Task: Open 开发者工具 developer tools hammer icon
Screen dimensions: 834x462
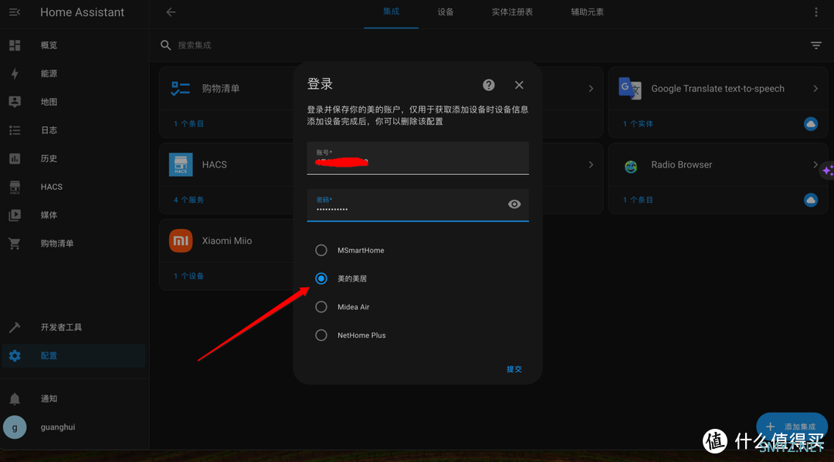Action: point(15,327)
